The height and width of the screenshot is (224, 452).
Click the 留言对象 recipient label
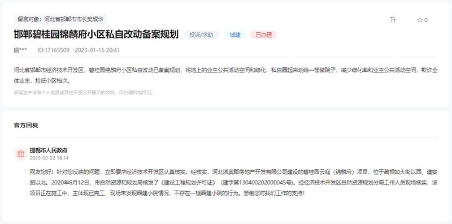click(60, 19)
